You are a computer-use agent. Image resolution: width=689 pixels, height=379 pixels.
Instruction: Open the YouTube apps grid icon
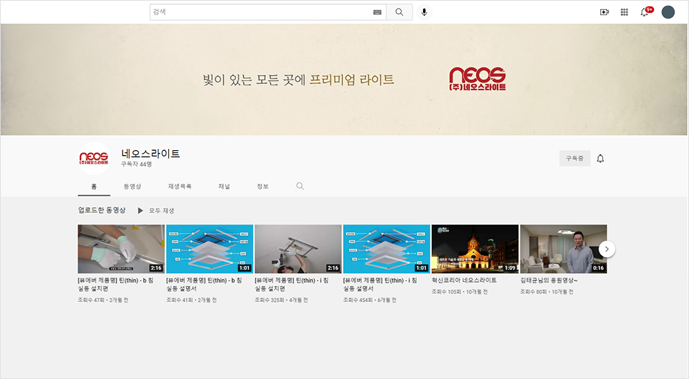624,12
